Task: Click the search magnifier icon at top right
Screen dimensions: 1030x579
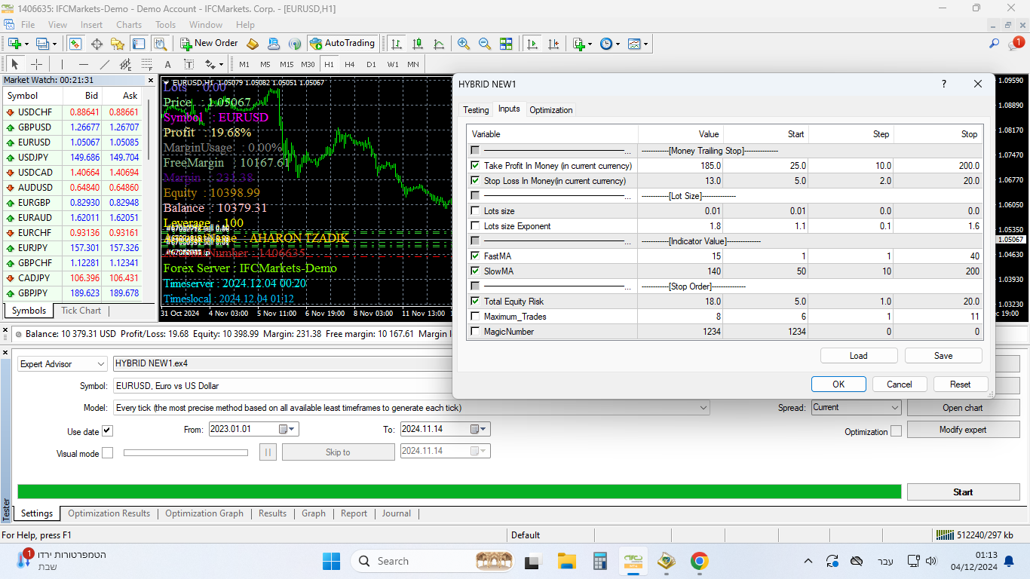Action: pyautogui.click(x=995, y=44)
